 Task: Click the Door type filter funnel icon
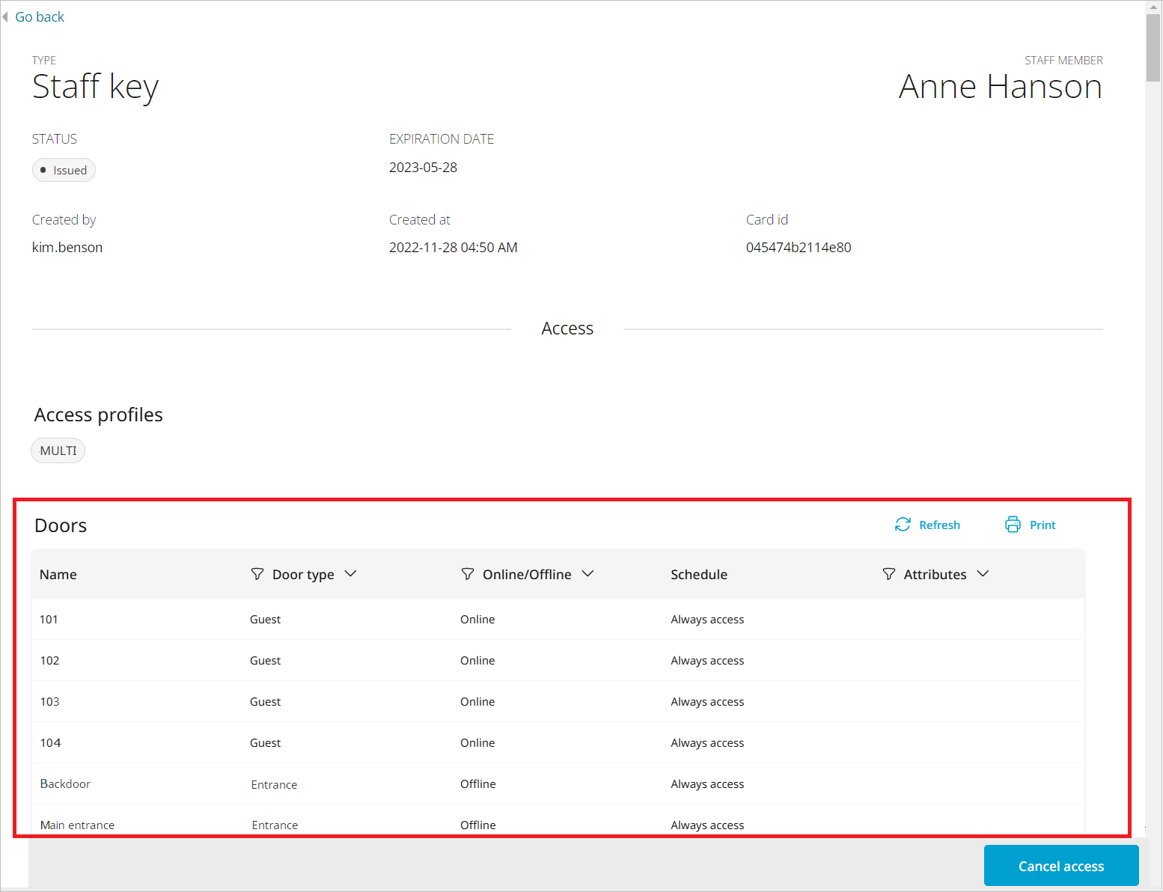click(x=257, y=574)
